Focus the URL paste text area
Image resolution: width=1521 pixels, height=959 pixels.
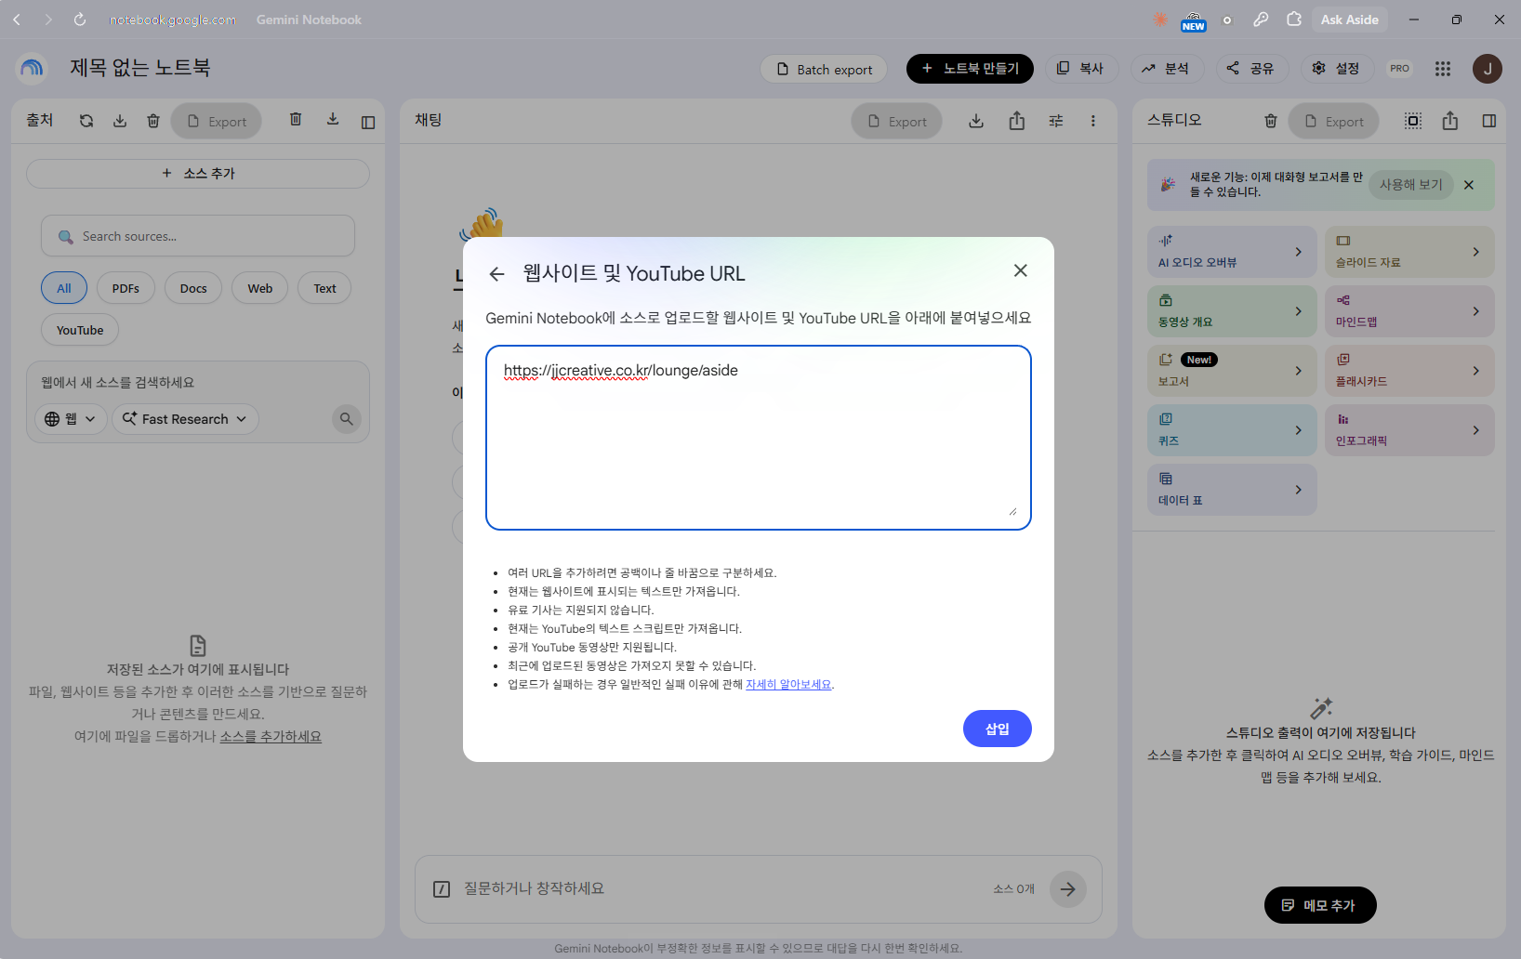759,438
